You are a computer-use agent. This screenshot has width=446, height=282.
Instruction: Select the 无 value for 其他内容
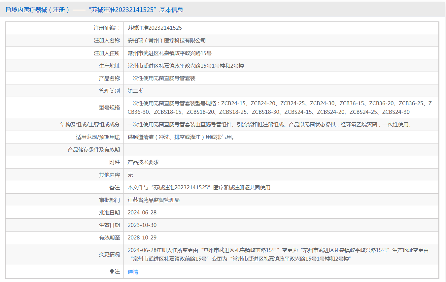[130, 175]
